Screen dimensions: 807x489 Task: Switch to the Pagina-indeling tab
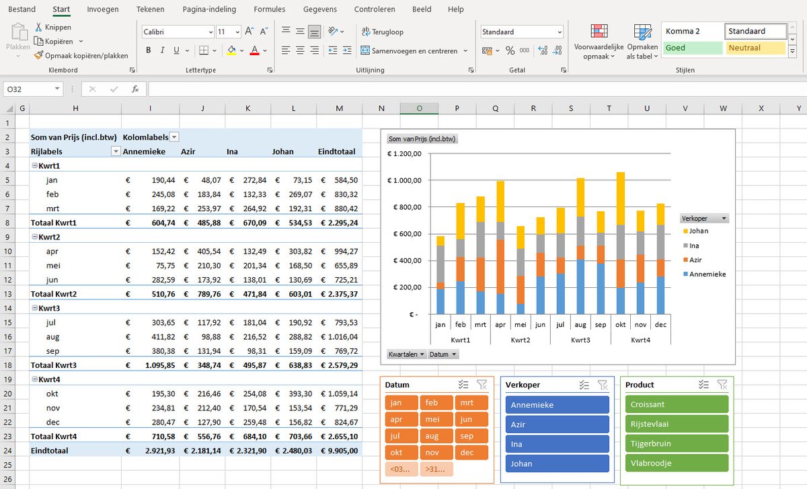(208, 9)
